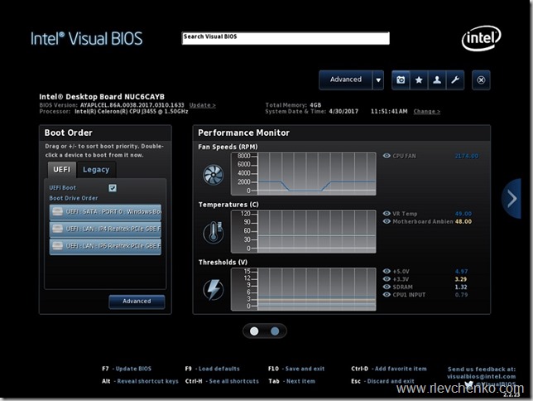
Task: Click the Search Visual BIOS field
Action: click(286, 38)
